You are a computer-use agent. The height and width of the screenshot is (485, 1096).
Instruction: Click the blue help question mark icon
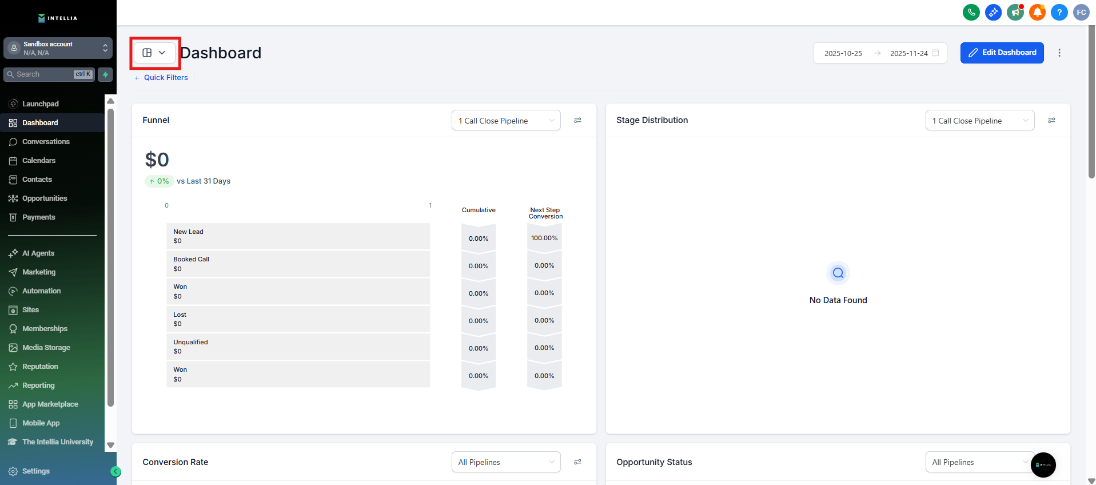point(1059,12)
